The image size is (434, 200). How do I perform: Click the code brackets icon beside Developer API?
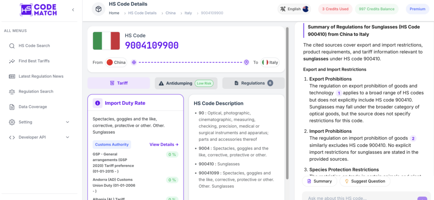point(12,137)
